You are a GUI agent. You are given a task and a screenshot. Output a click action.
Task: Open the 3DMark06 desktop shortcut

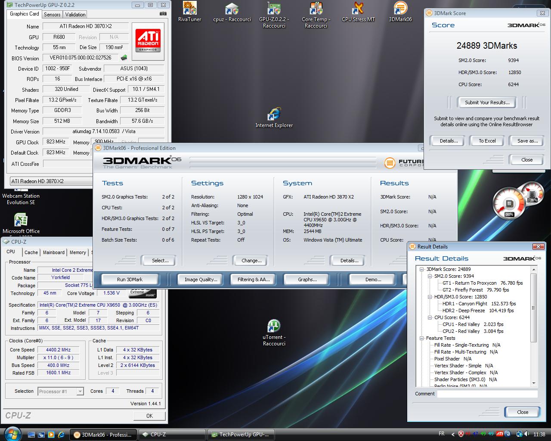point(400,12)
